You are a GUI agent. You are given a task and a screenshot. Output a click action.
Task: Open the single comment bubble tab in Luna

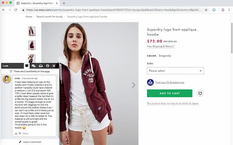pos(27,66)
